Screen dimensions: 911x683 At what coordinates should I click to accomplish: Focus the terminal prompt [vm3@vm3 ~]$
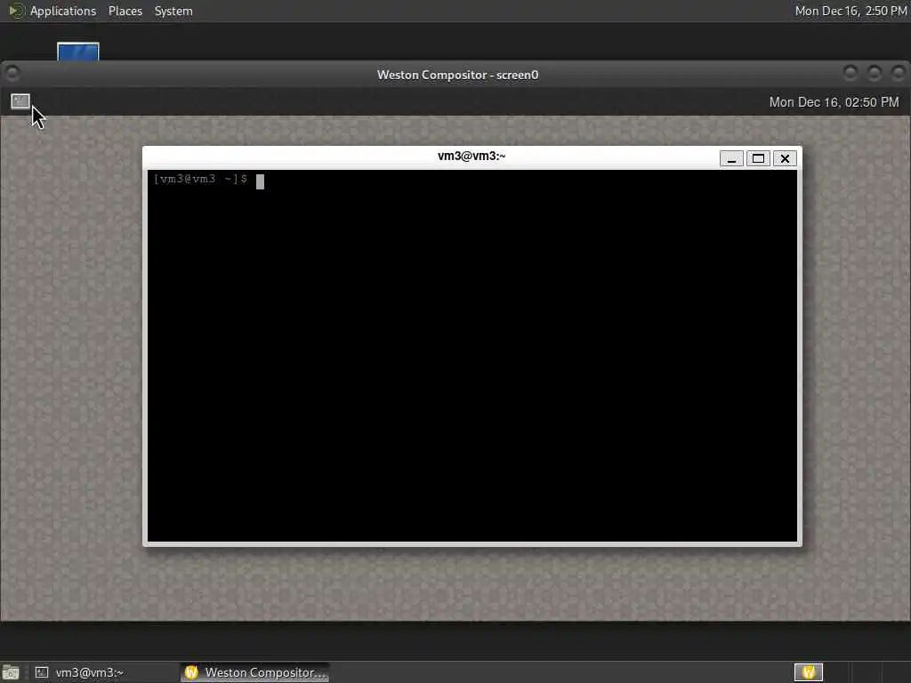pos(200,179)
